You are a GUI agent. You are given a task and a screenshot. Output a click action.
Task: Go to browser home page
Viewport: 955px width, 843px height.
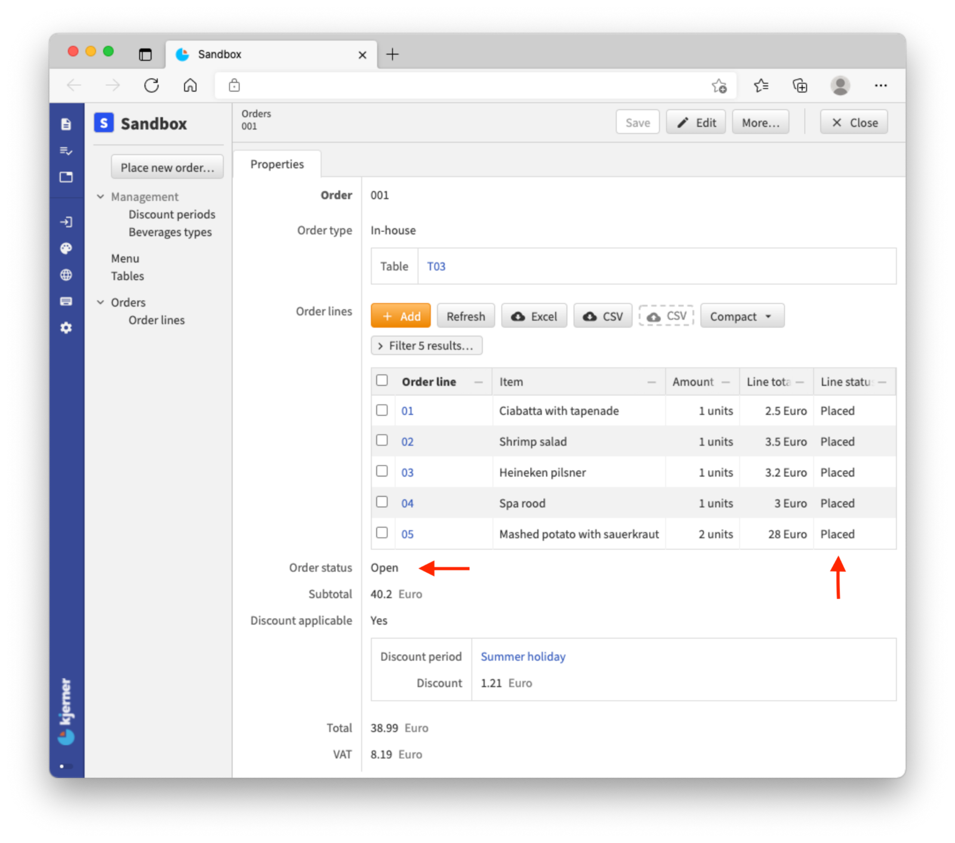[x=190, y=85]
